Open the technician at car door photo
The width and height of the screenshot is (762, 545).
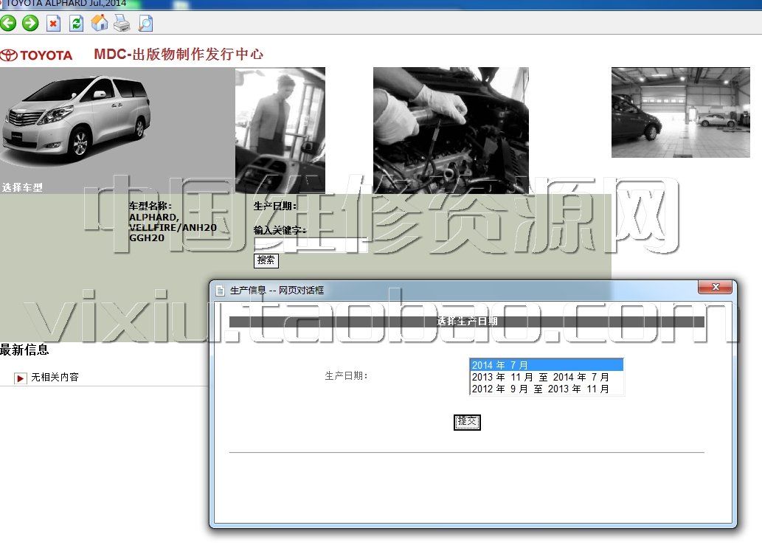click(280, 131)
